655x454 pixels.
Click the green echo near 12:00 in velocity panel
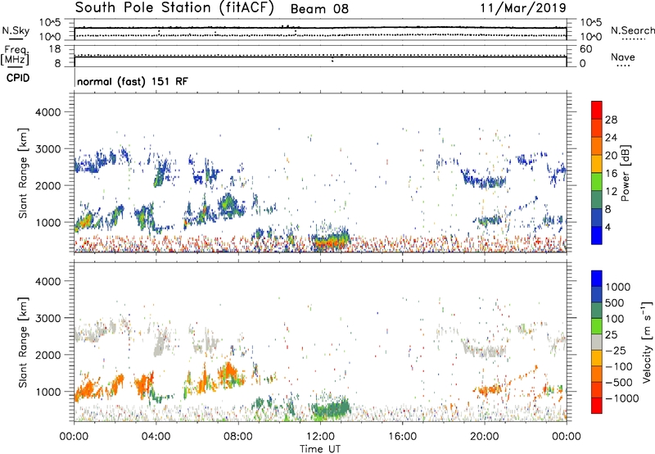pos(330,410)
